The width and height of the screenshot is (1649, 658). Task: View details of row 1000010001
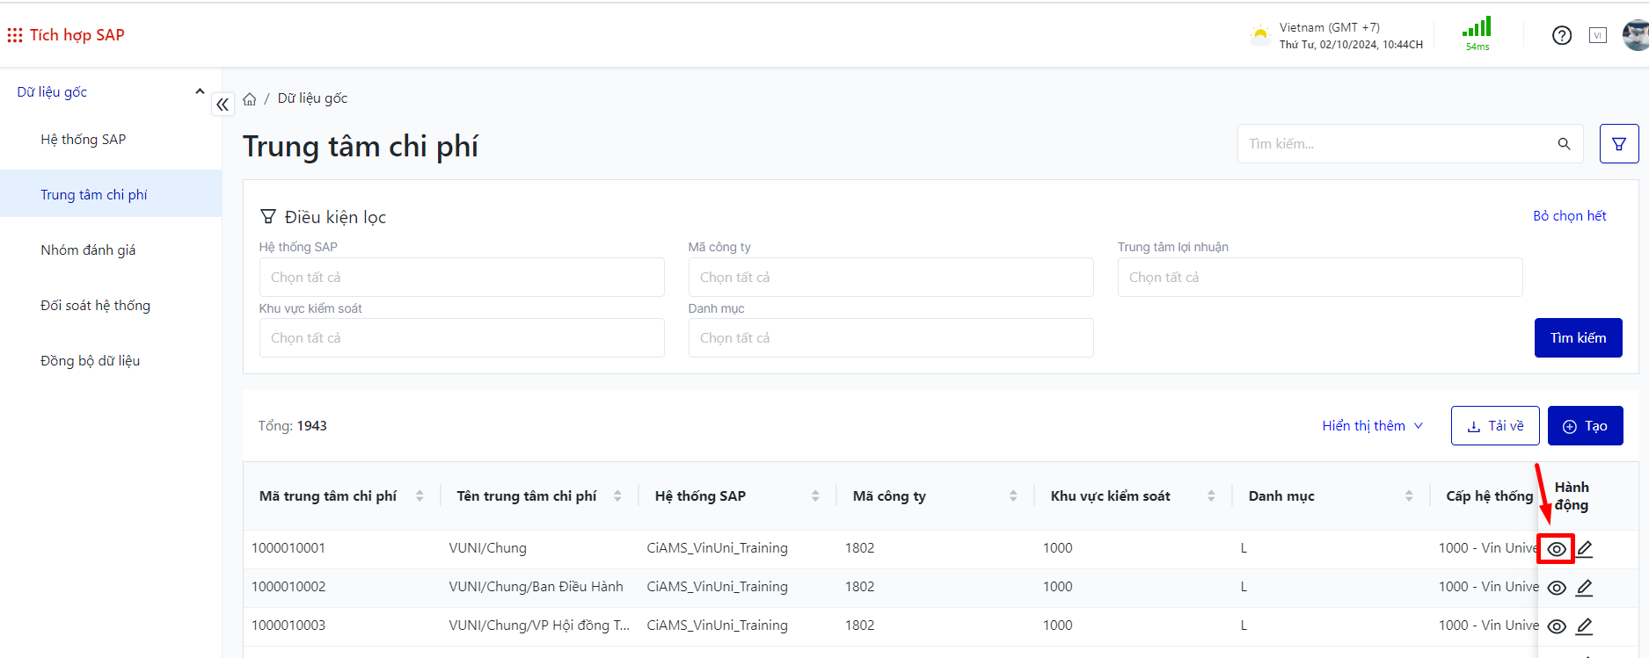click(1556, 549)
